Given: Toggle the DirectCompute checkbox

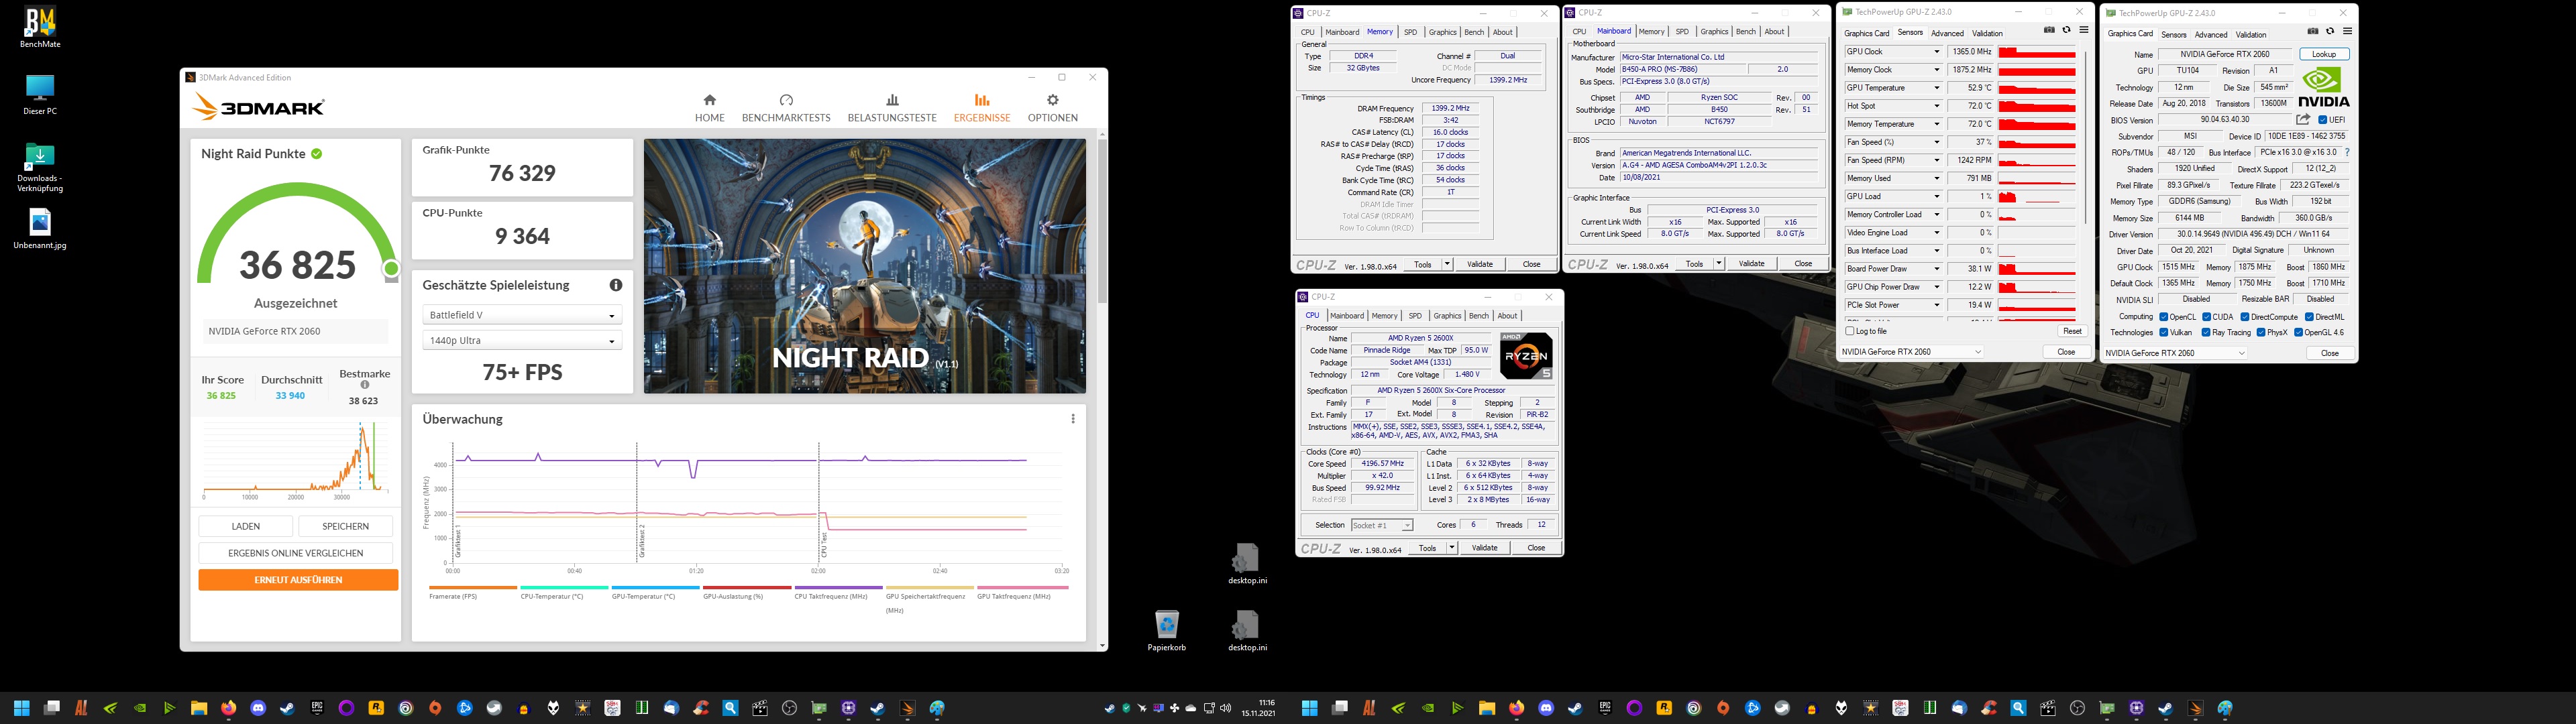Looking at the screenshot, I should (x=2245, y=317).
